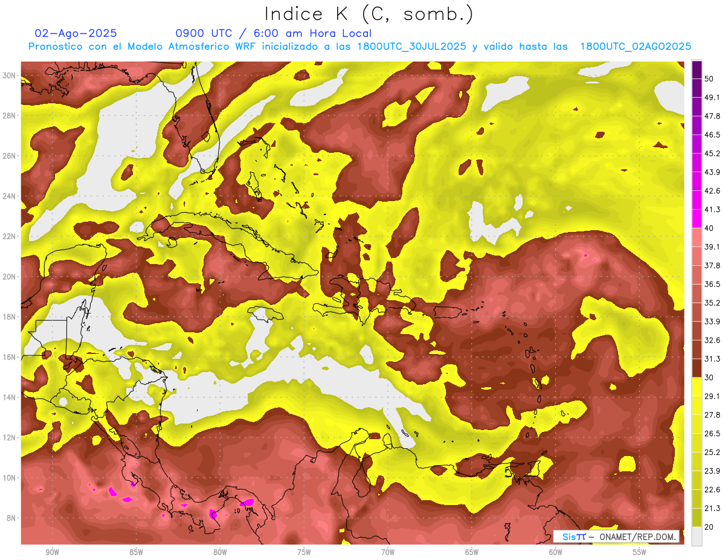
Task: Select the gray swatch at bottom of colorbar
Action: coord(697,536)
